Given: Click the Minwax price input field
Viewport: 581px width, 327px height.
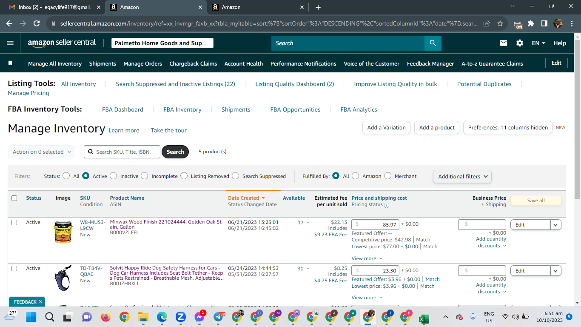Looking at the screenshot, I should tap(375, 224).
